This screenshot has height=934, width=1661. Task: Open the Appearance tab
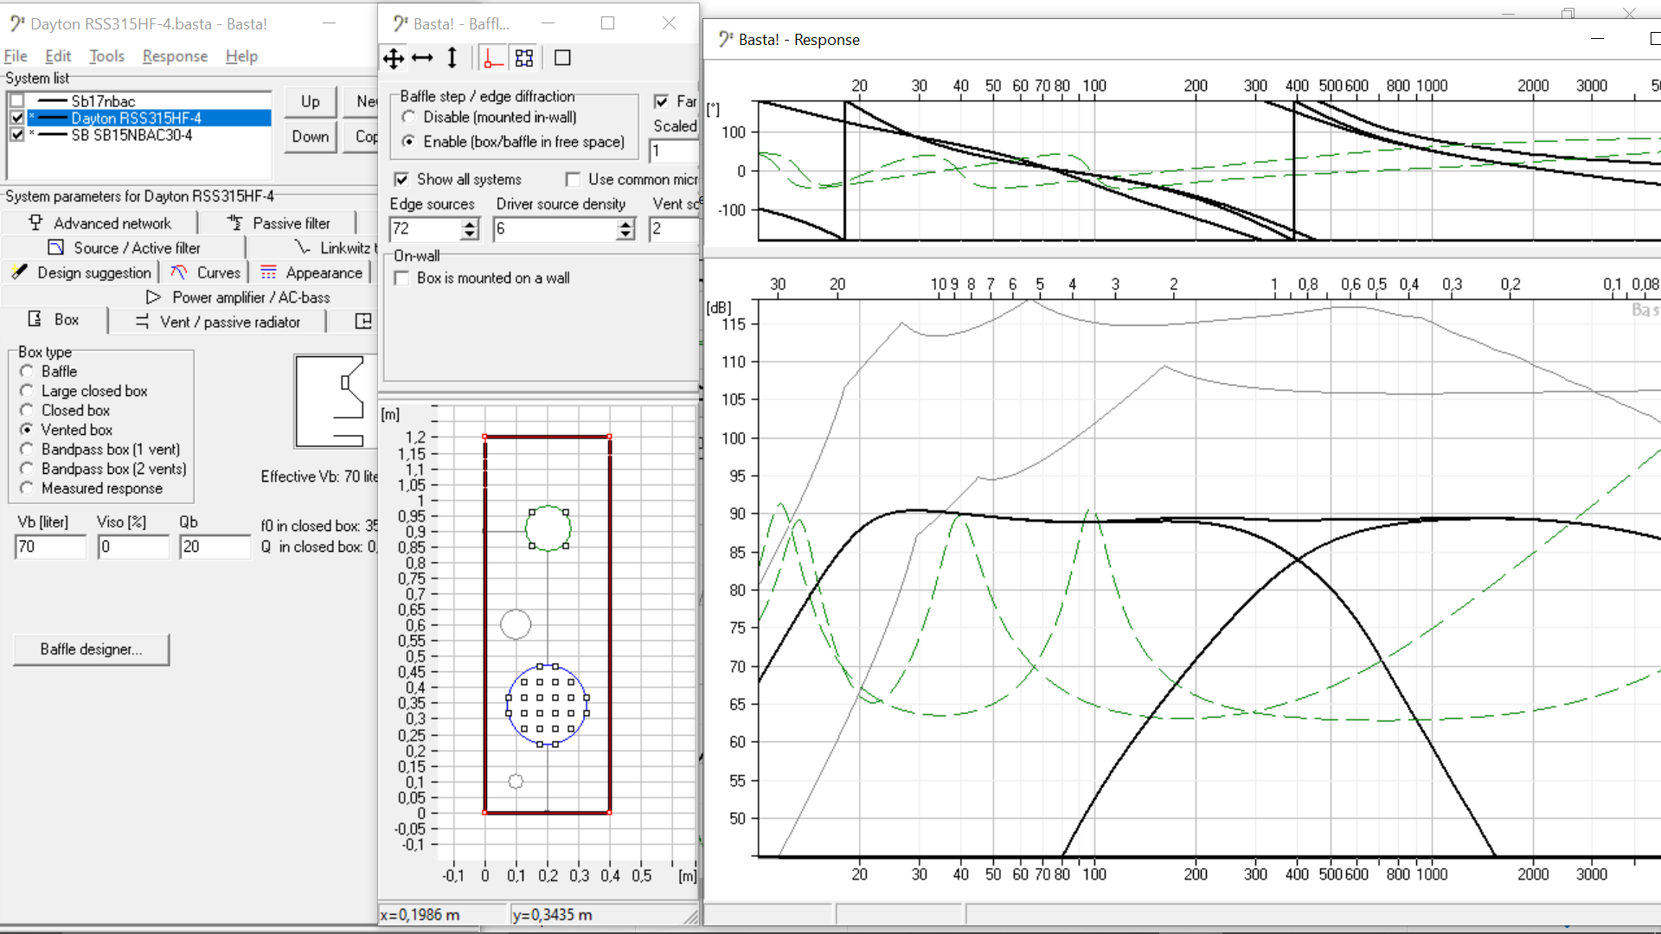point(311,272)
